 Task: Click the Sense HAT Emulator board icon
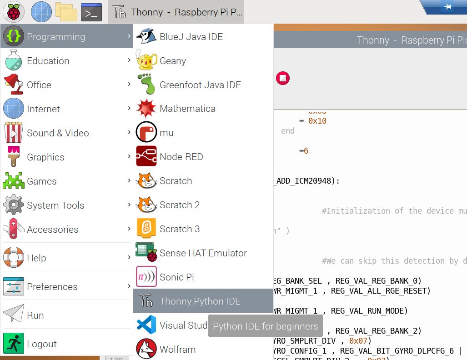pyautogui.click(x=146, y=252)
